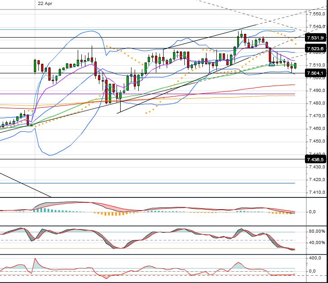
Task: Click the 7.460,0 axis price value
Action: pos(317,129)
